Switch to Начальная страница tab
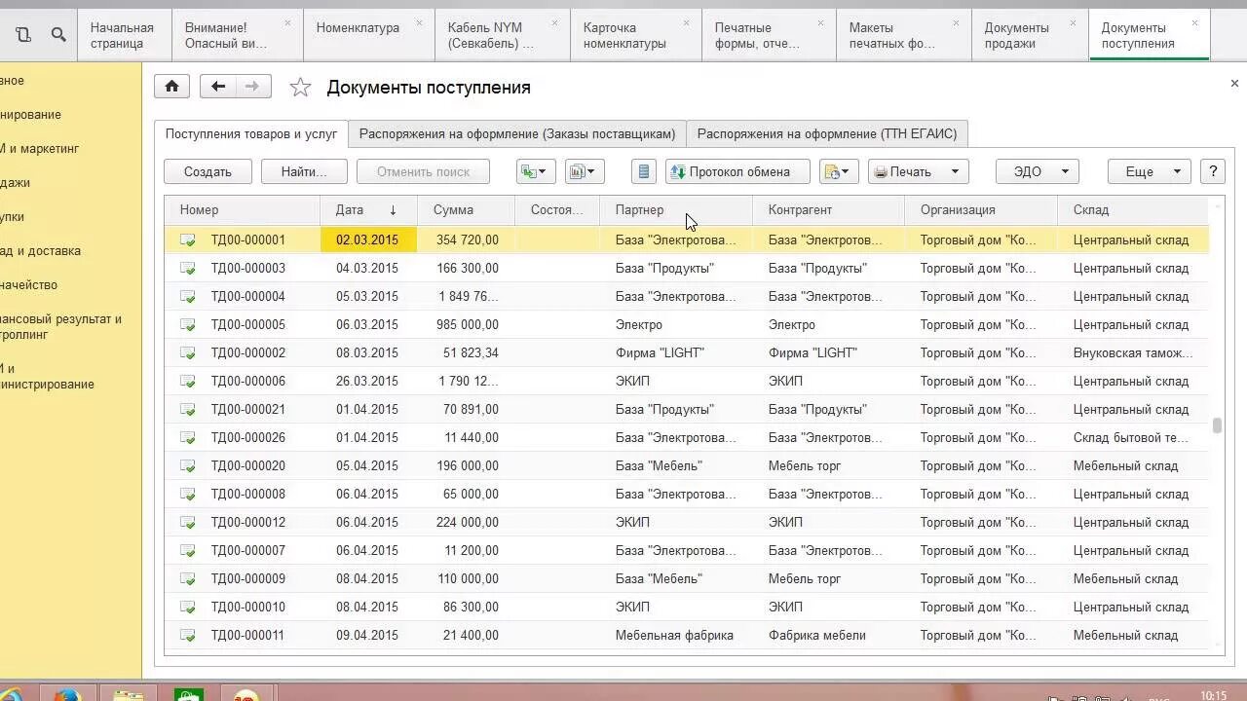Image resolution: width=1247 pixels, height=701 pixels. click(x=123, y=35)
